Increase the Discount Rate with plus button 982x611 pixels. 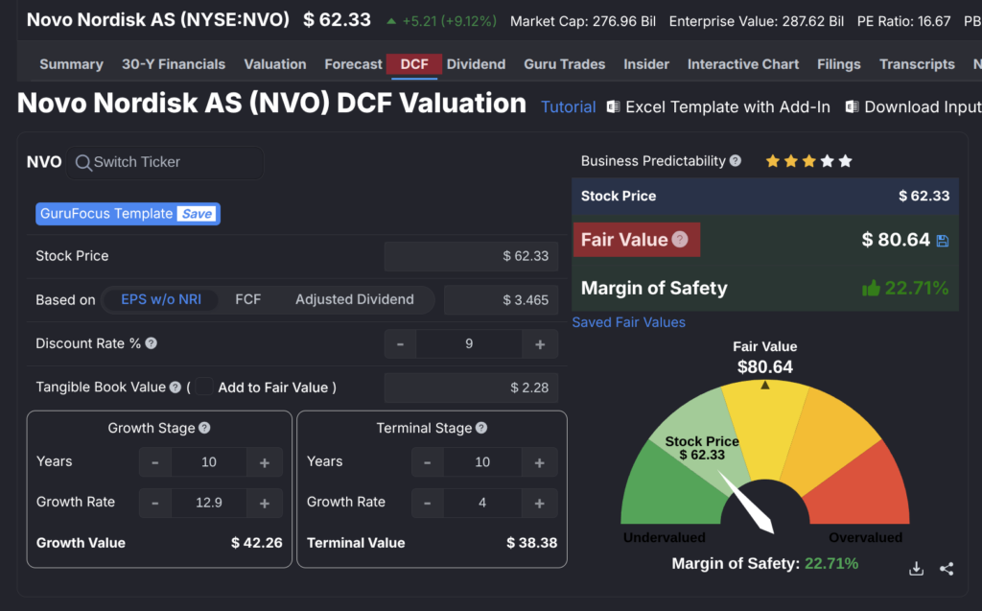pyautogui.click(x=540, y=344)
